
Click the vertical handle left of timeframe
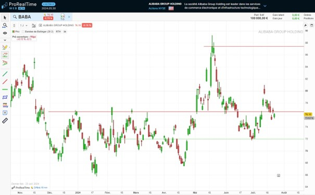coord(14,25)
